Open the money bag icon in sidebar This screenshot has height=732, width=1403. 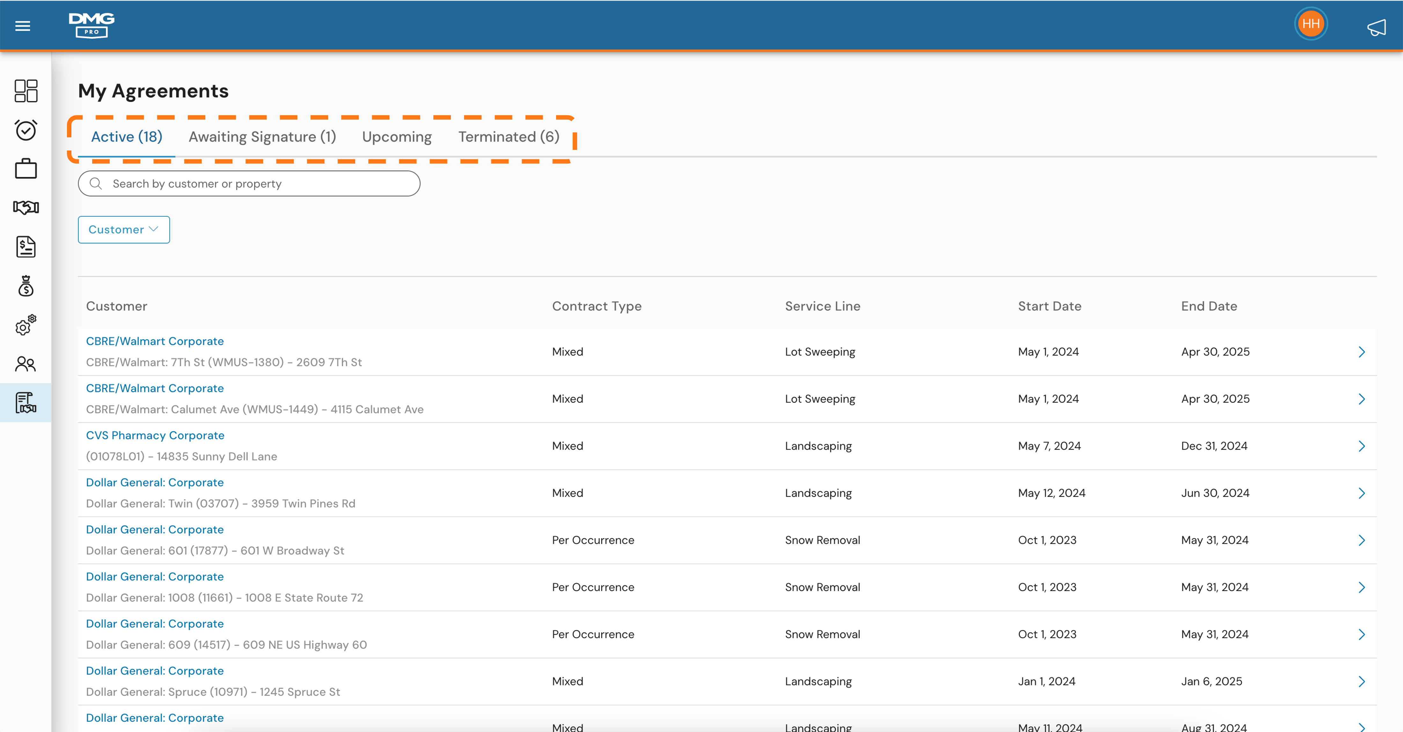tap(26, 285)
